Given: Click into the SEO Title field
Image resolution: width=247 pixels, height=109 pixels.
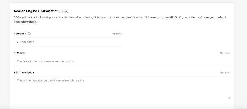Looking at the screenshot, I should [122, 61].
